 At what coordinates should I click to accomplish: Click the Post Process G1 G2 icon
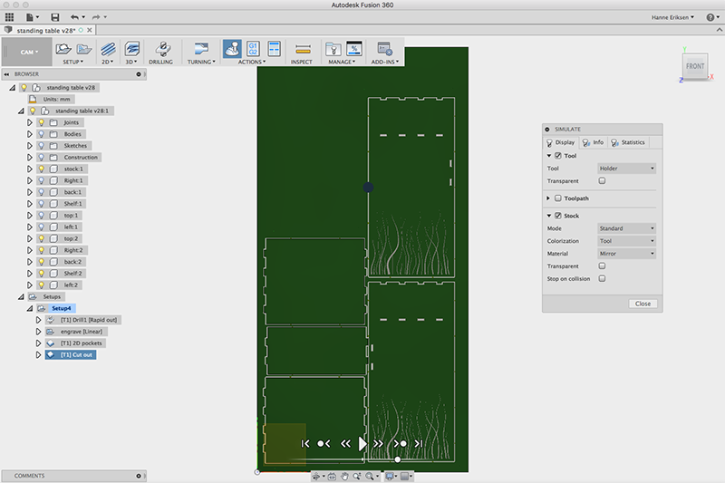coord(253,49)
